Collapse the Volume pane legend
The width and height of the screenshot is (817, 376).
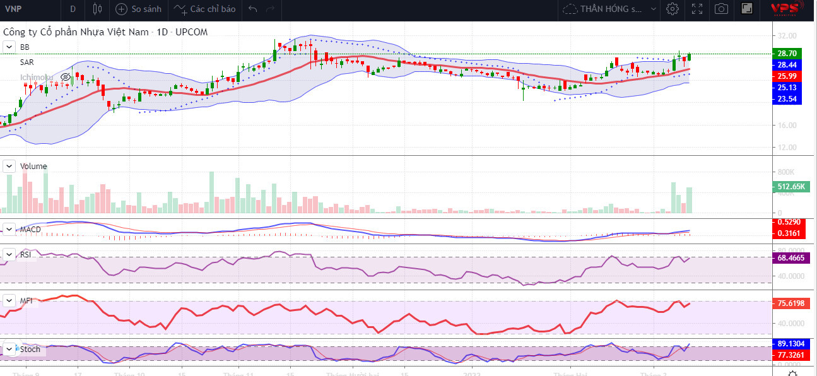(9, 167)
